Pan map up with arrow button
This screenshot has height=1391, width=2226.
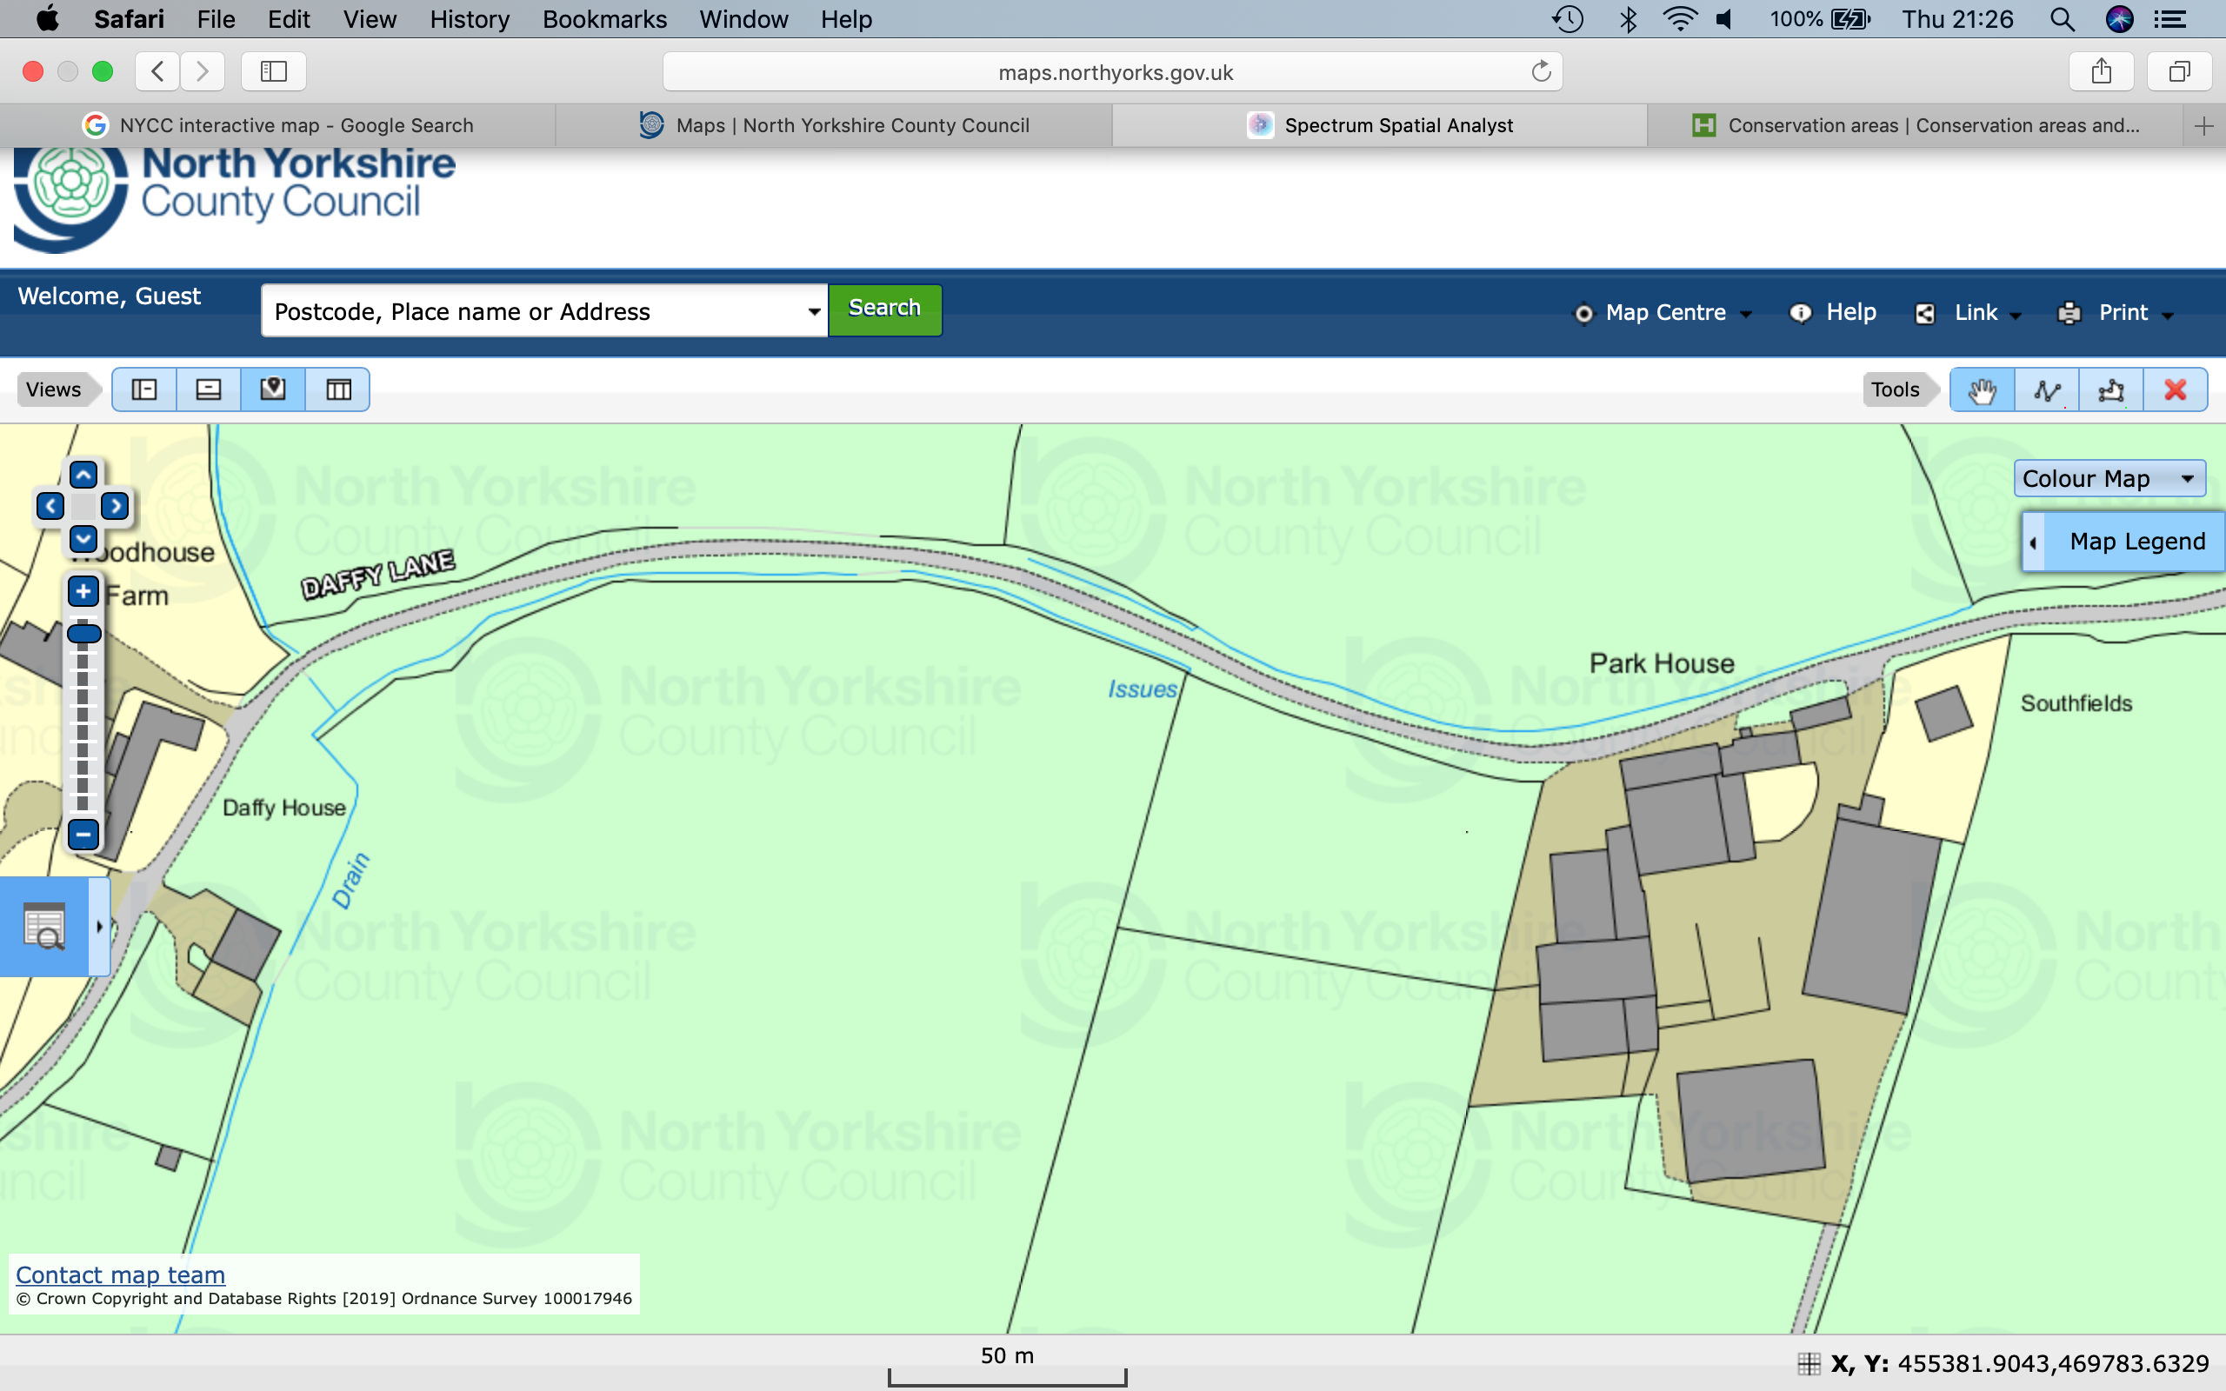[x=83, y=475]
